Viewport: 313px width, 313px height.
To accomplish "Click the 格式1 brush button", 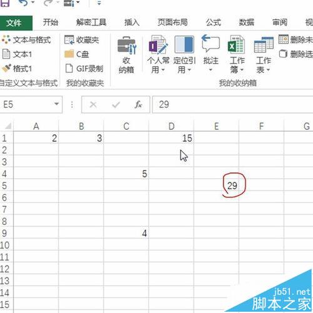I will 17,68.
